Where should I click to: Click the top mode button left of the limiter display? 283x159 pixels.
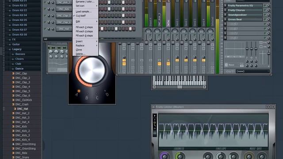point(155,116)
